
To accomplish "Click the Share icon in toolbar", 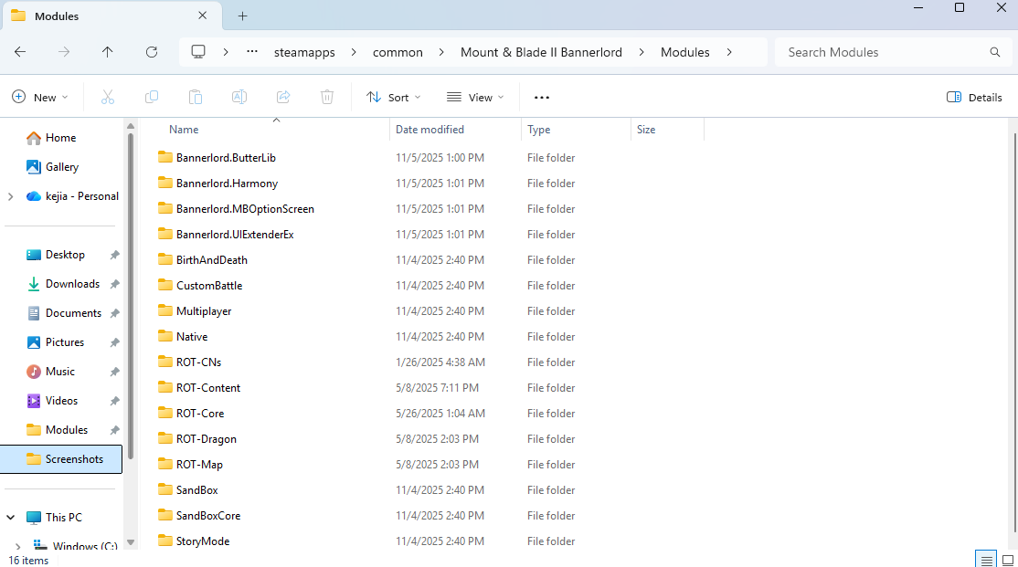I will coord(283,97).
